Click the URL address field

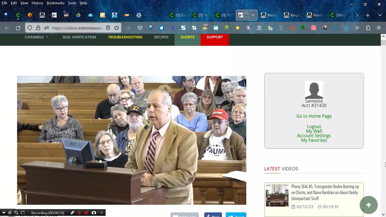pyautogui.click(x=77, y=28)
